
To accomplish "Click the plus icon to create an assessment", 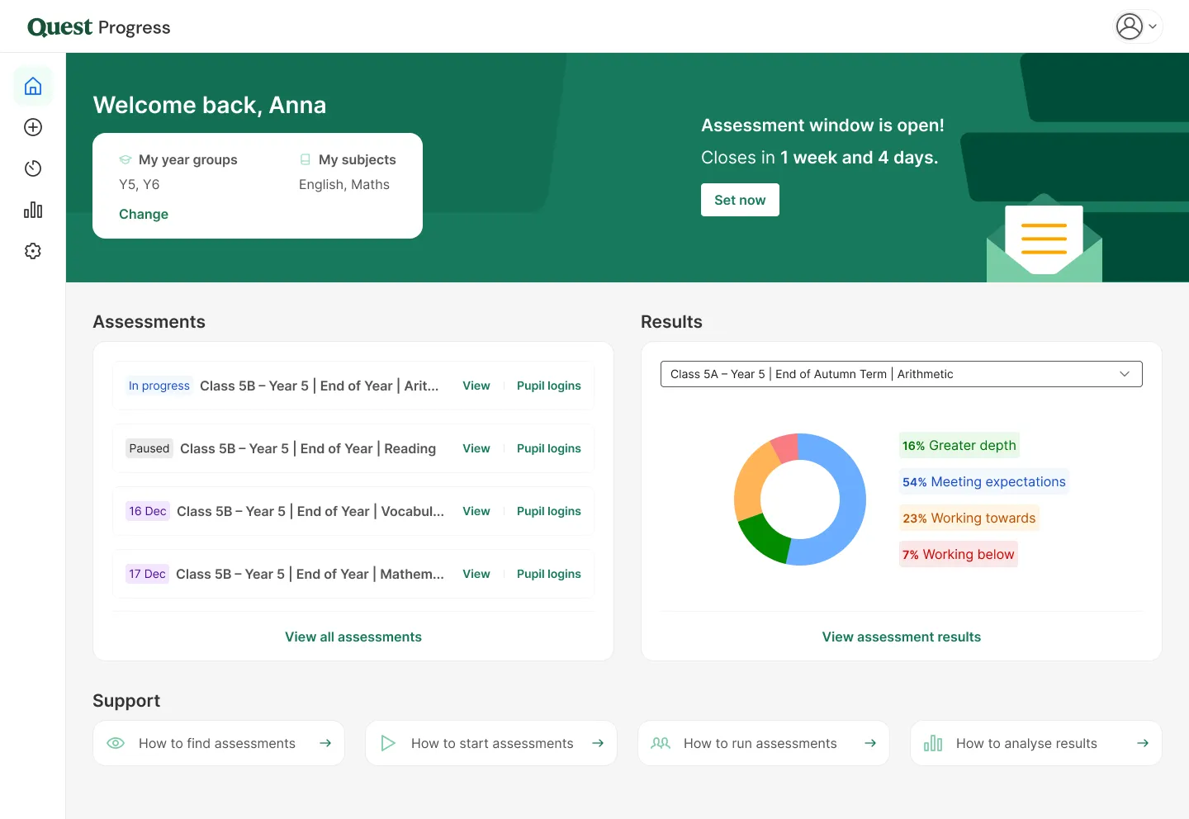I will pyautogui.click(x=32, y=127).
